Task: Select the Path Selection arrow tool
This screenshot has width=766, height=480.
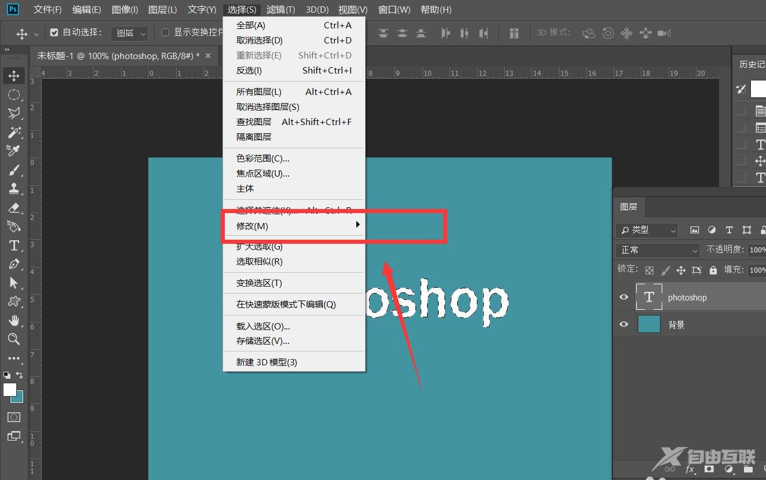Action: (14, 283)
